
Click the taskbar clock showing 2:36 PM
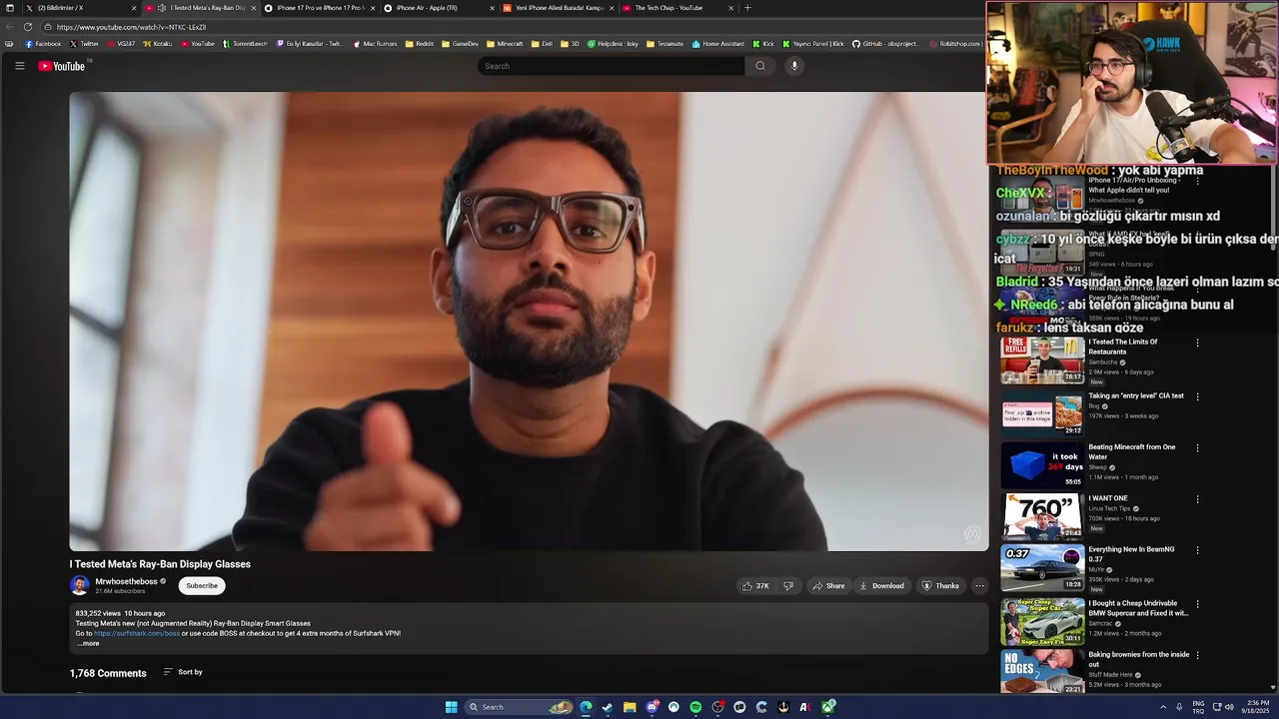click(x=1257, y=707)
